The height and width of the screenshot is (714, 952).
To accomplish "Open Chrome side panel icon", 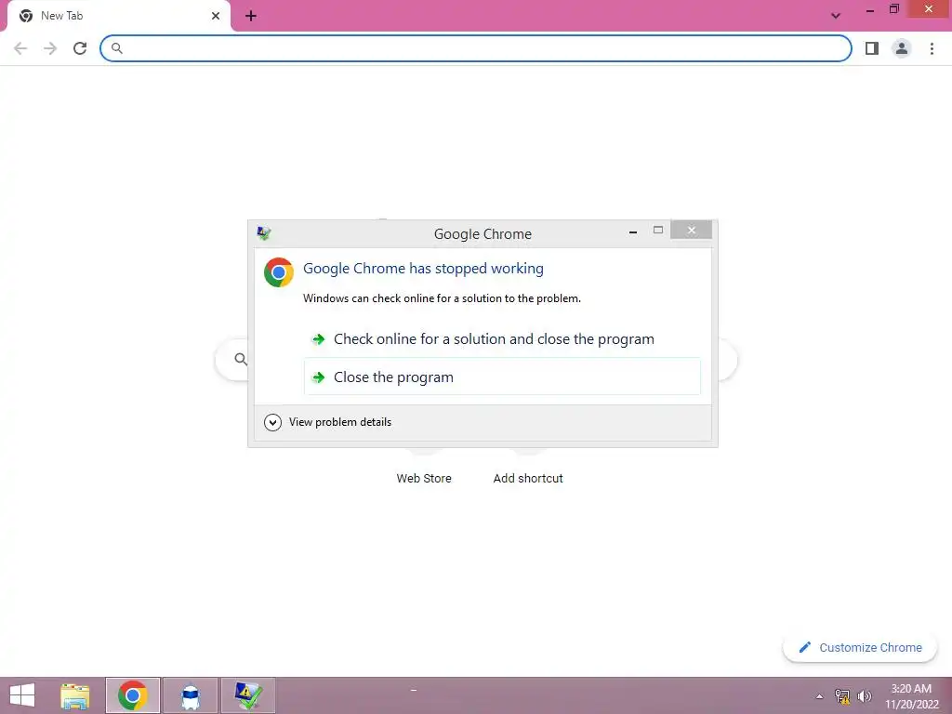I will 872,48.
